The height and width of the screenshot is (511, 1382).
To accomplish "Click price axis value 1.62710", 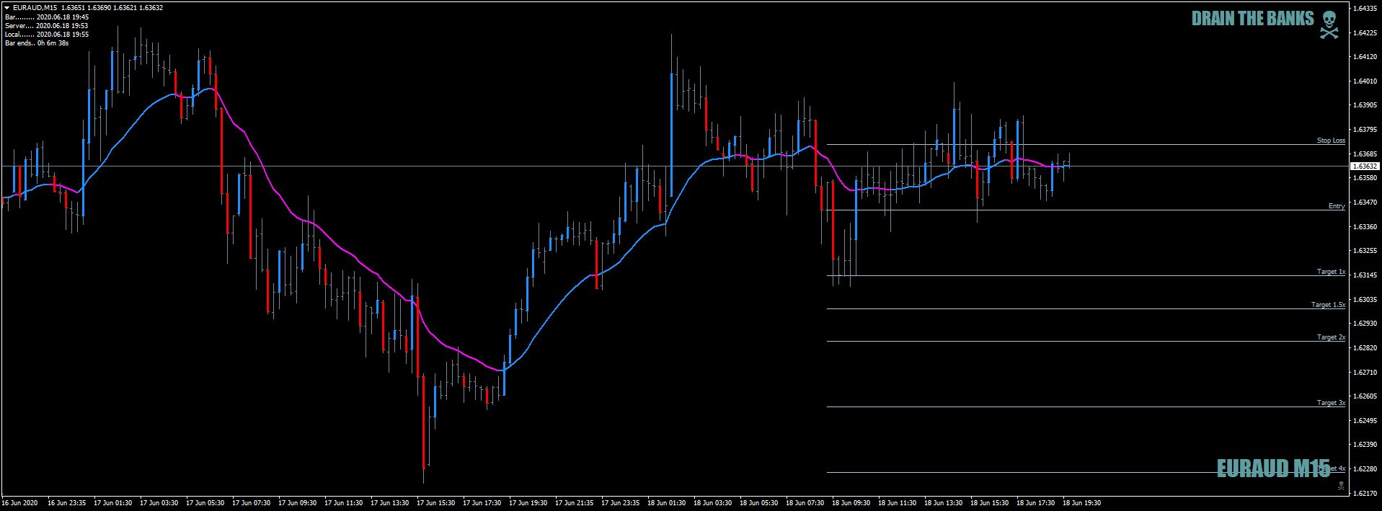I will [x=1366, y=373].
